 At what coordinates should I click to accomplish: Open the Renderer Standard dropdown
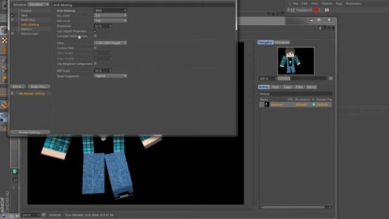point(38,4)
